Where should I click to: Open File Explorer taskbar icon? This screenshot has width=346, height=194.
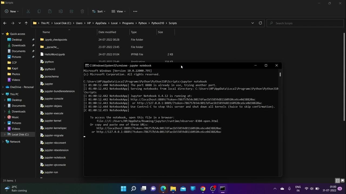(173, 189)
